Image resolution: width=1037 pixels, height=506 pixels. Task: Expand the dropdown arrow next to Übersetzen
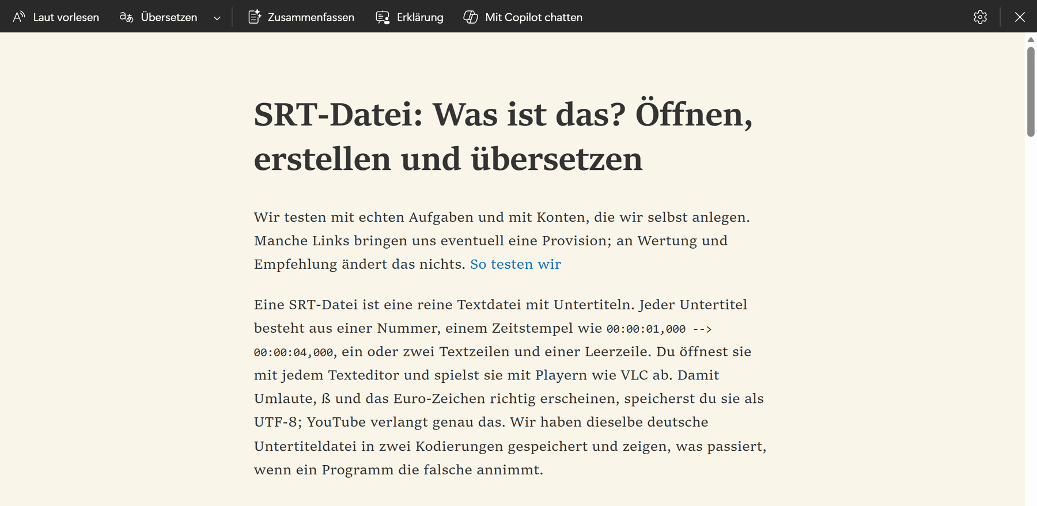tap(217, 18)
